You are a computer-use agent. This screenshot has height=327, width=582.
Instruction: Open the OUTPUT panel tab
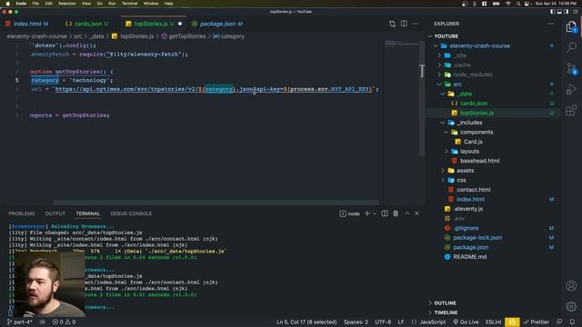point(55,213)
